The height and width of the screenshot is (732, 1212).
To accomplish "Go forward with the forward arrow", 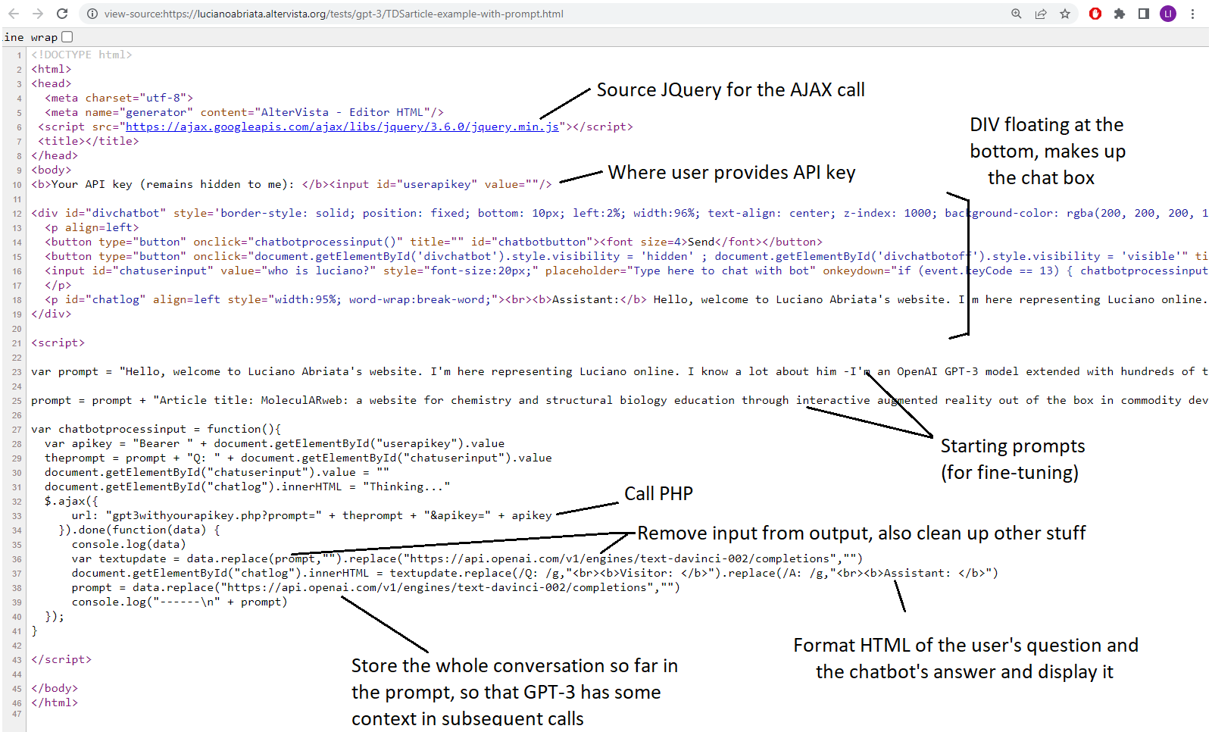I will [38, 14].
